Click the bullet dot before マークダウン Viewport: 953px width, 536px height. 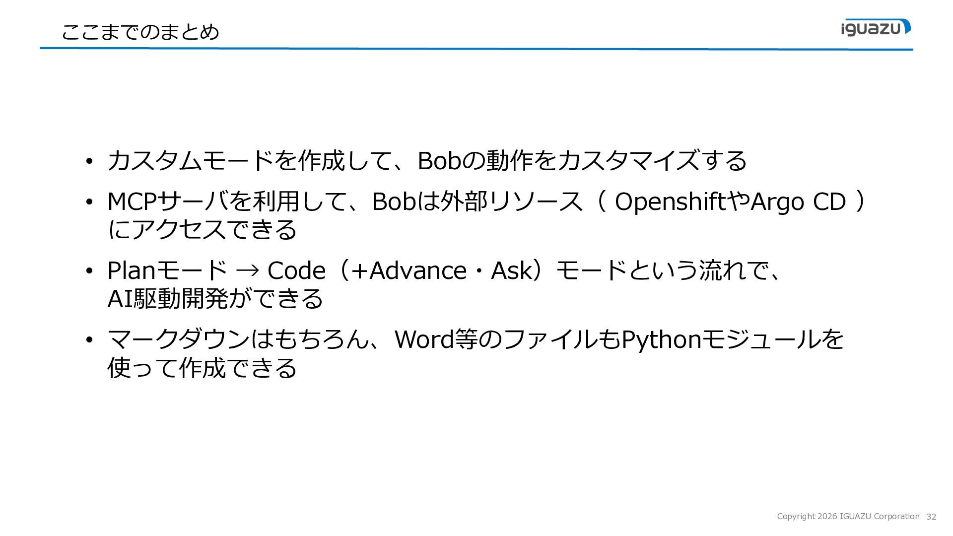pos(89,340)
